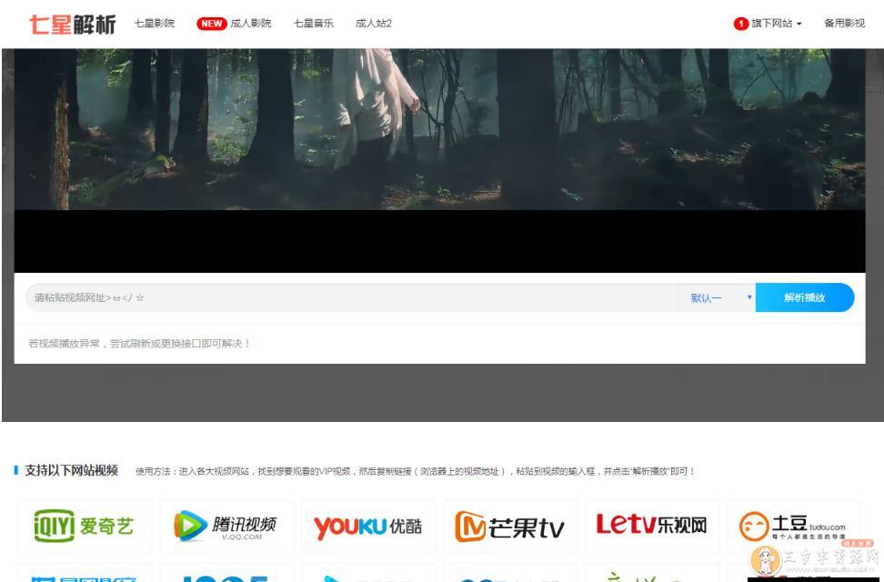The width and height of the screenshot is (884, 582).
Task: Select the Tencent Video 腾讯视频 logo
Action: click(227, 526)
